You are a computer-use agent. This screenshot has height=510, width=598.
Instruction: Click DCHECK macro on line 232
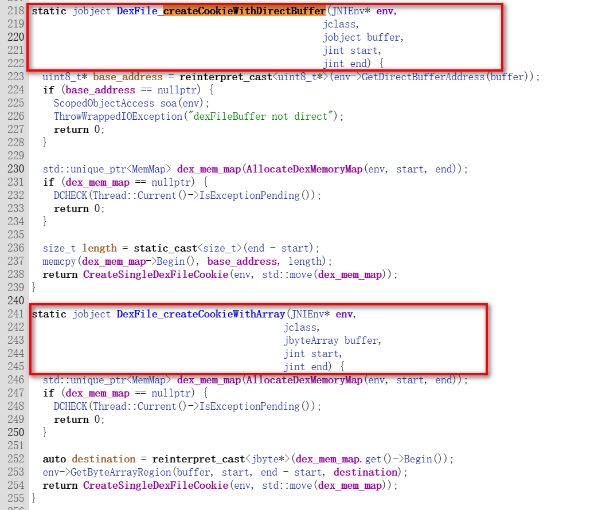(71, 195)
